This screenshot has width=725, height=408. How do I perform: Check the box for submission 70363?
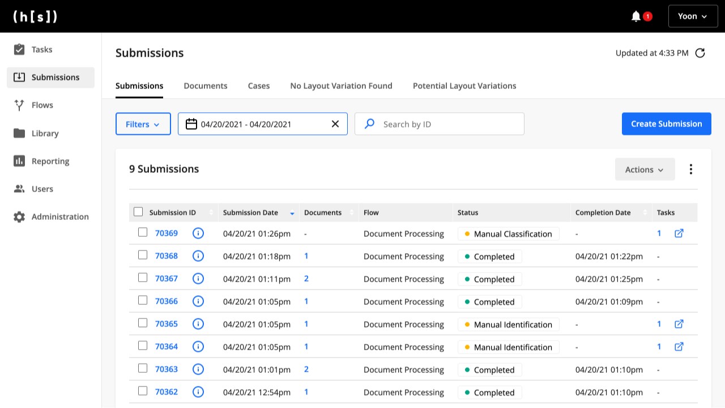click(x=143, y=368)
